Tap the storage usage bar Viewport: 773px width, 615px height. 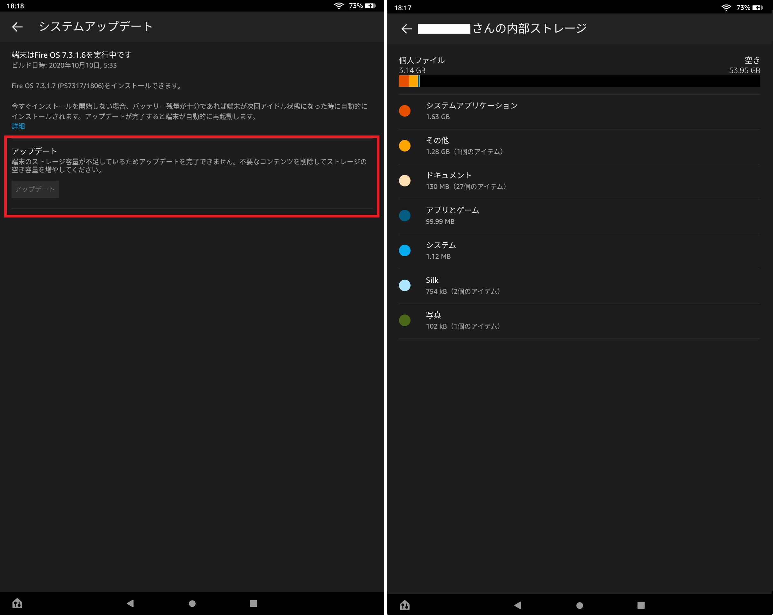[579, 81]
